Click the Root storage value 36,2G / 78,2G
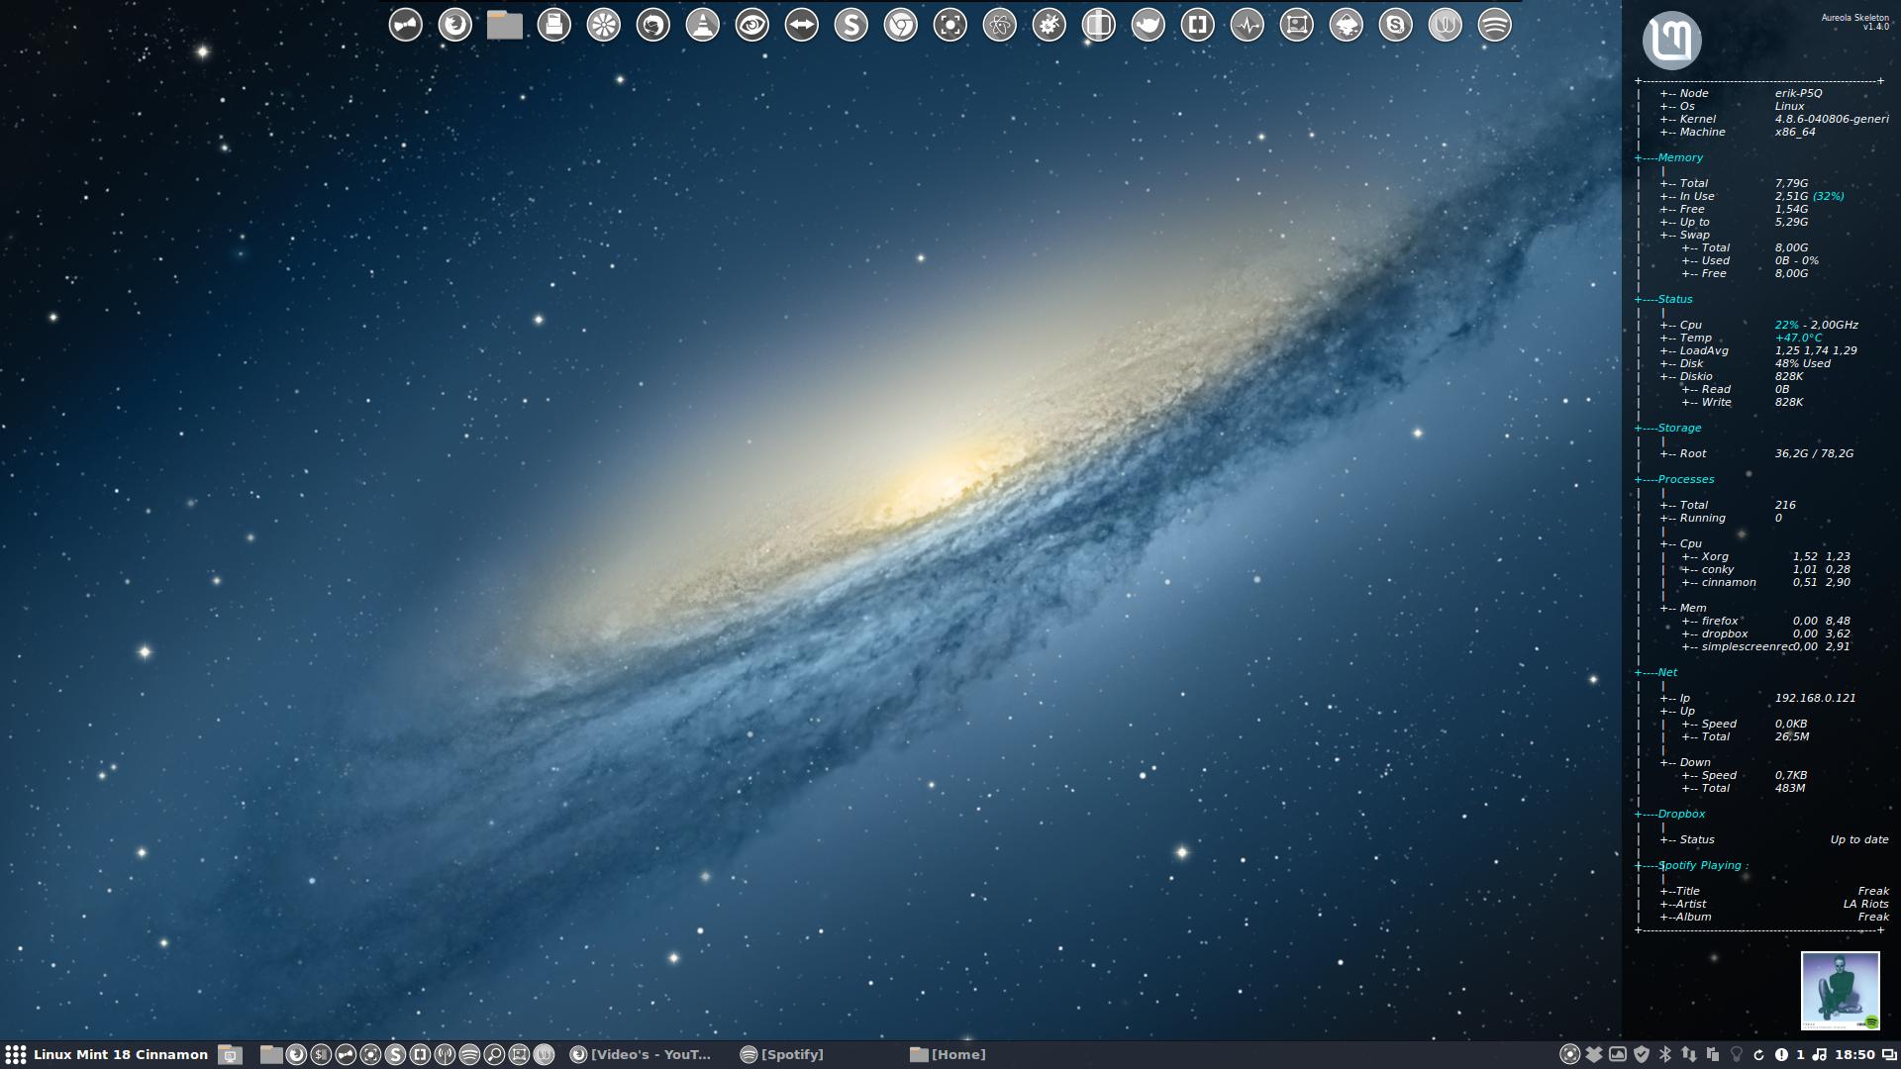Screen dimensions: 1901x1069 pos(1814,453)
